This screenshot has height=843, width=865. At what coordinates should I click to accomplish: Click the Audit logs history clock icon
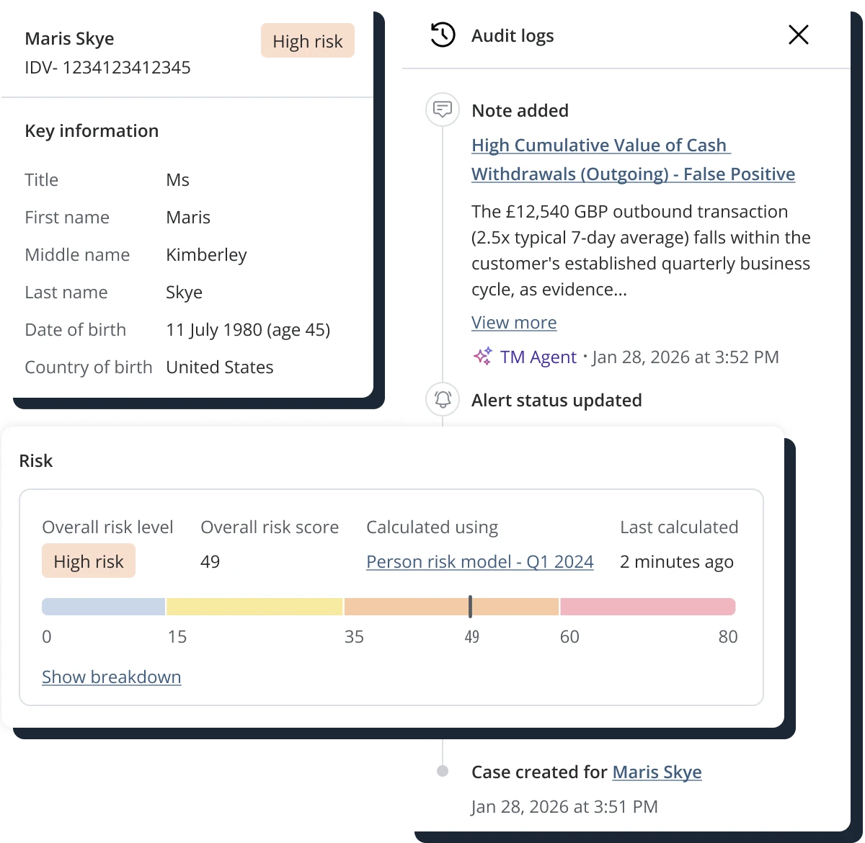[x=443, y=35]
